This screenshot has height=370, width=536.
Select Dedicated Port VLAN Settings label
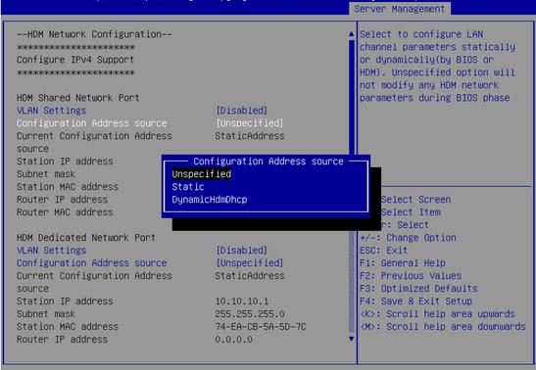pos(51,251)
